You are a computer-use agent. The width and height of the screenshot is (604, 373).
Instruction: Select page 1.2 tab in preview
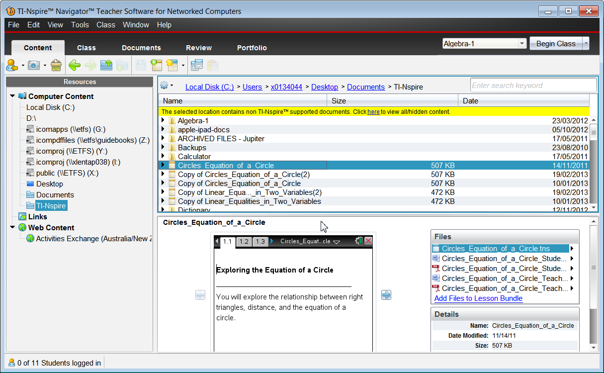(244, 242)
